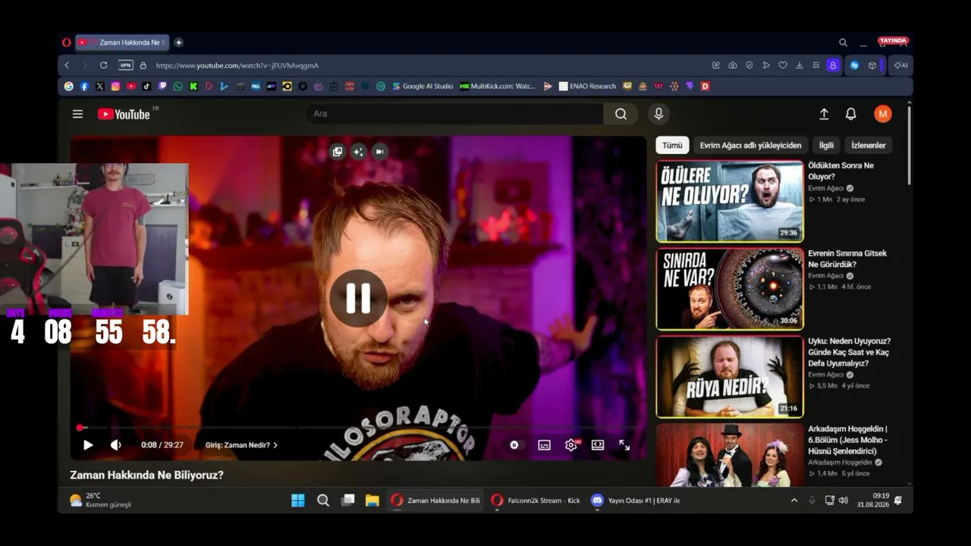The height and width of the screenshot is (546, 971).
Task: Open YouTube notifications bell
Action: (x=851, y=114)
